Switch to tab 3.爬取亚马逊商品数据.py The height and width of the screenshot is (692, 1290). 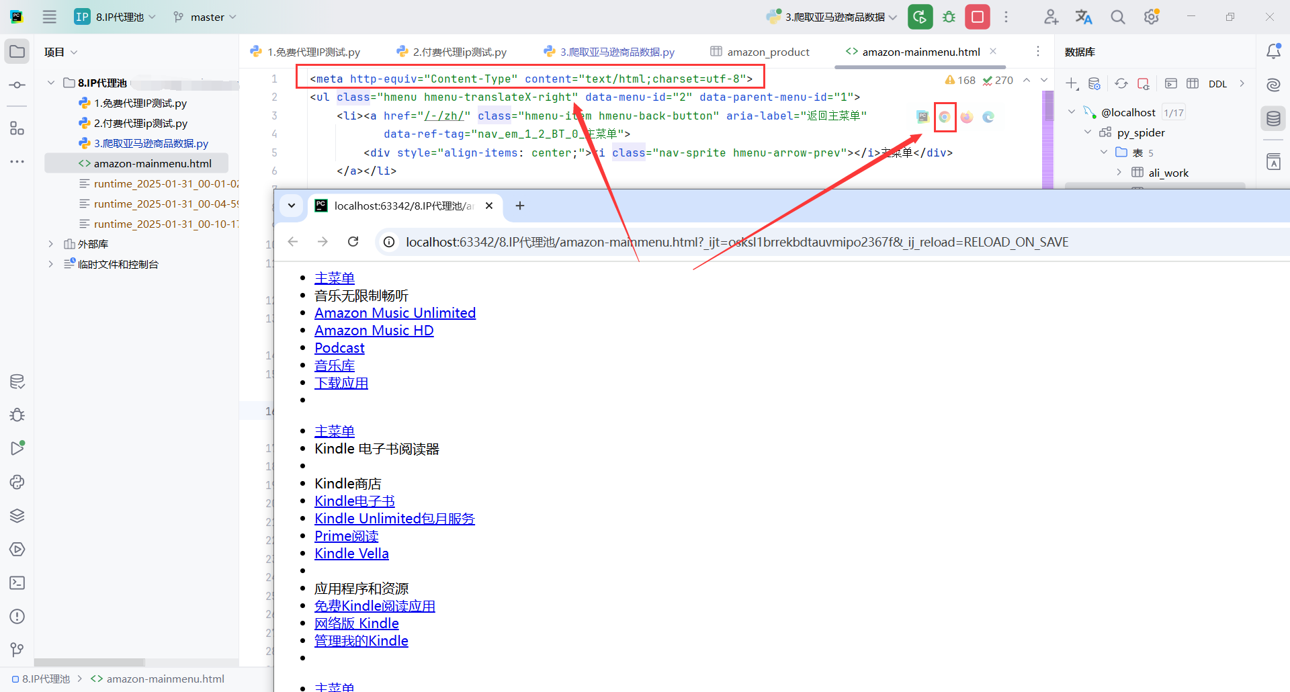(x=609, y=52)
